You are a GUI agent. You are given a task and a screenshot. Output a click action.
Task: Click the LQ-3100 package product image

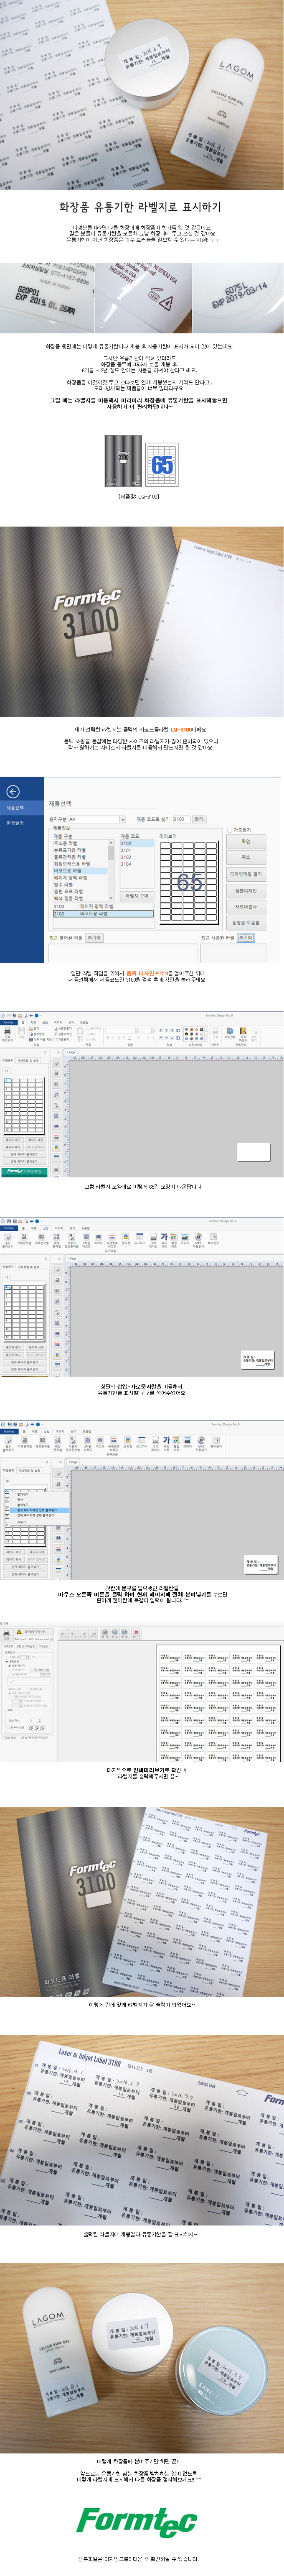[x=124, y=461]
